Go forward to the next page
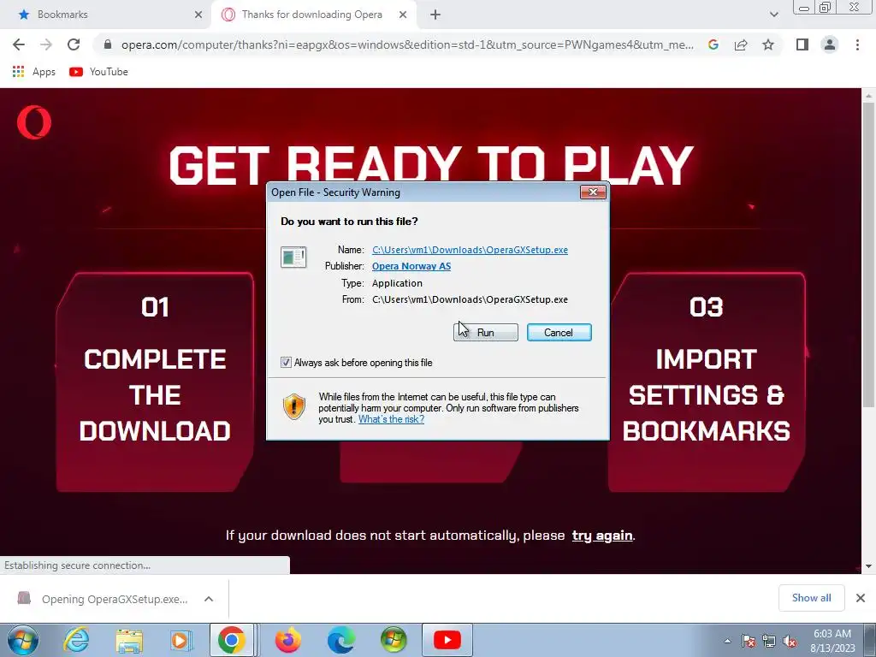Screen dimensions: 876x657 (x=46, y=44)
